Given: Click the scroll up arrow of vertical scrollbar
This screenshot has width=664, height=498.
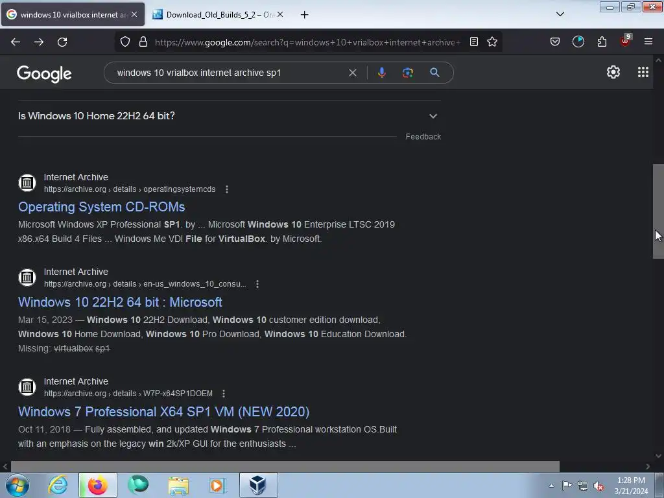Looking at the screenshot, I should (x=658, y=60).
